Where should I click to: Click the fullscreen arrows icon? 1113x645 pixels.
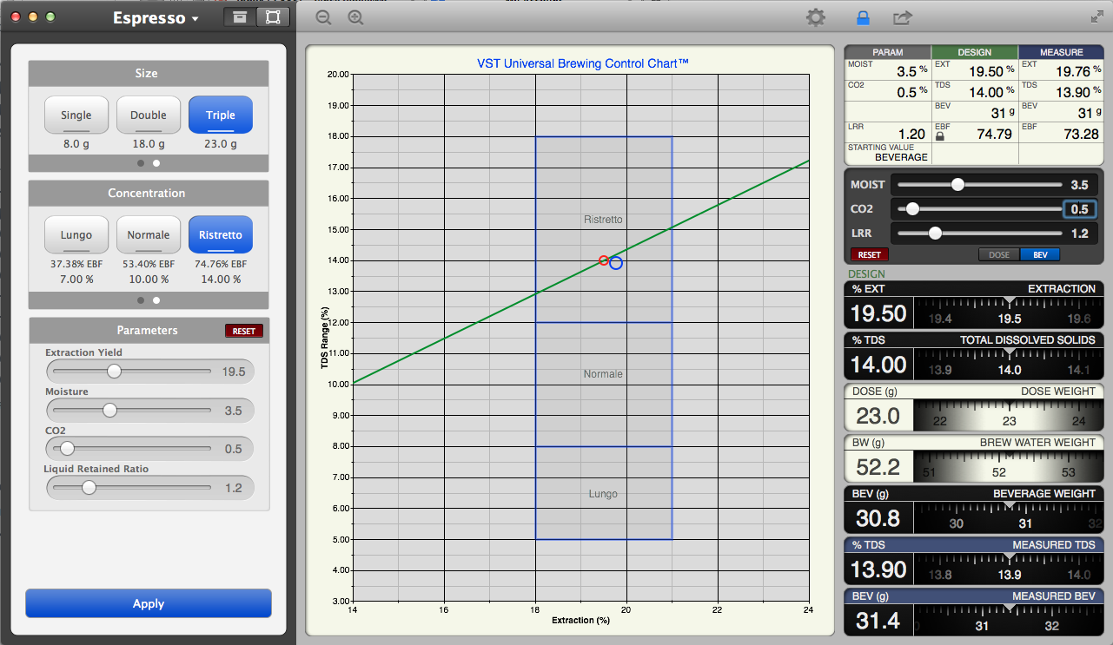[1097, 16]
